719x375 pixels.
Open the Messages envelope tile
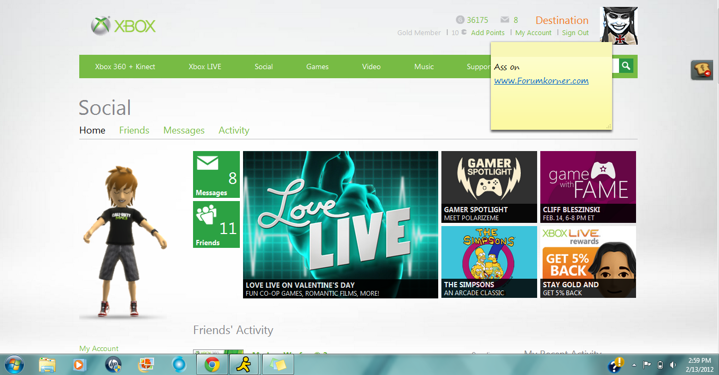(216, 174)
